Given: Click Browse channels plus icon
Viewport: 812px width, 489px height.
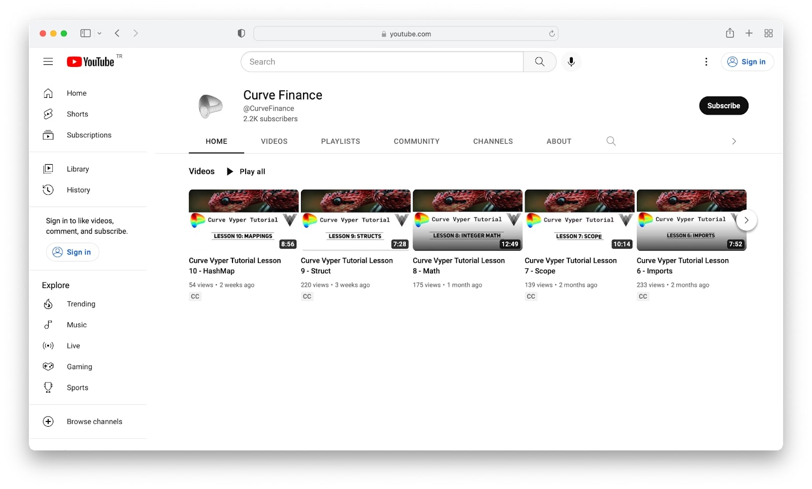Looking at the screenshot, I should click(48, 422).
